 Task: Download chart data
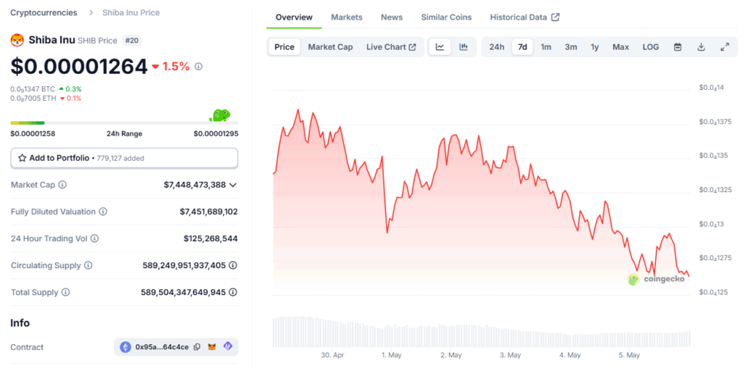(x=702, y=47)
